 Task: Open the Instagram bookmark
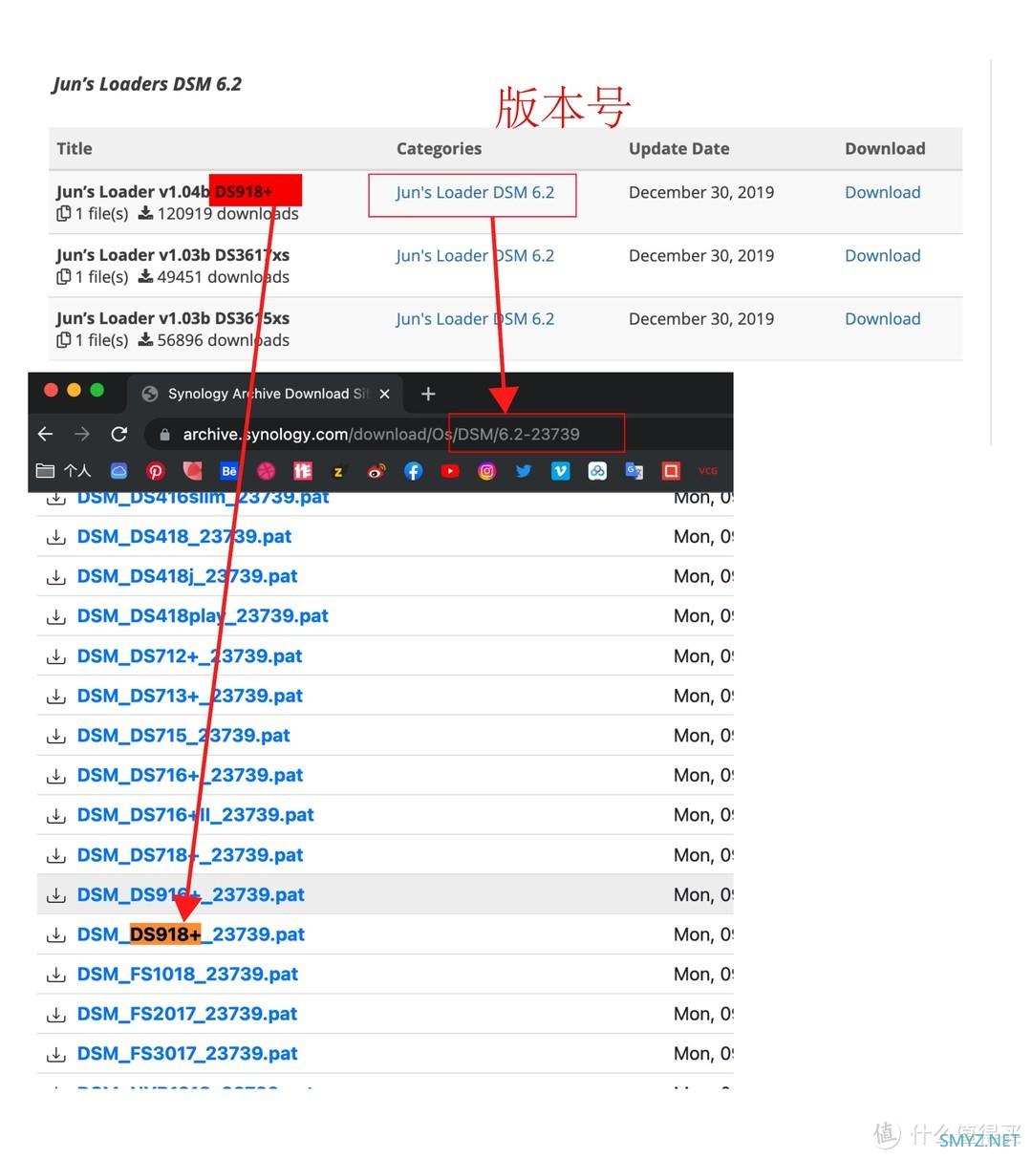[x=486, y=470]
